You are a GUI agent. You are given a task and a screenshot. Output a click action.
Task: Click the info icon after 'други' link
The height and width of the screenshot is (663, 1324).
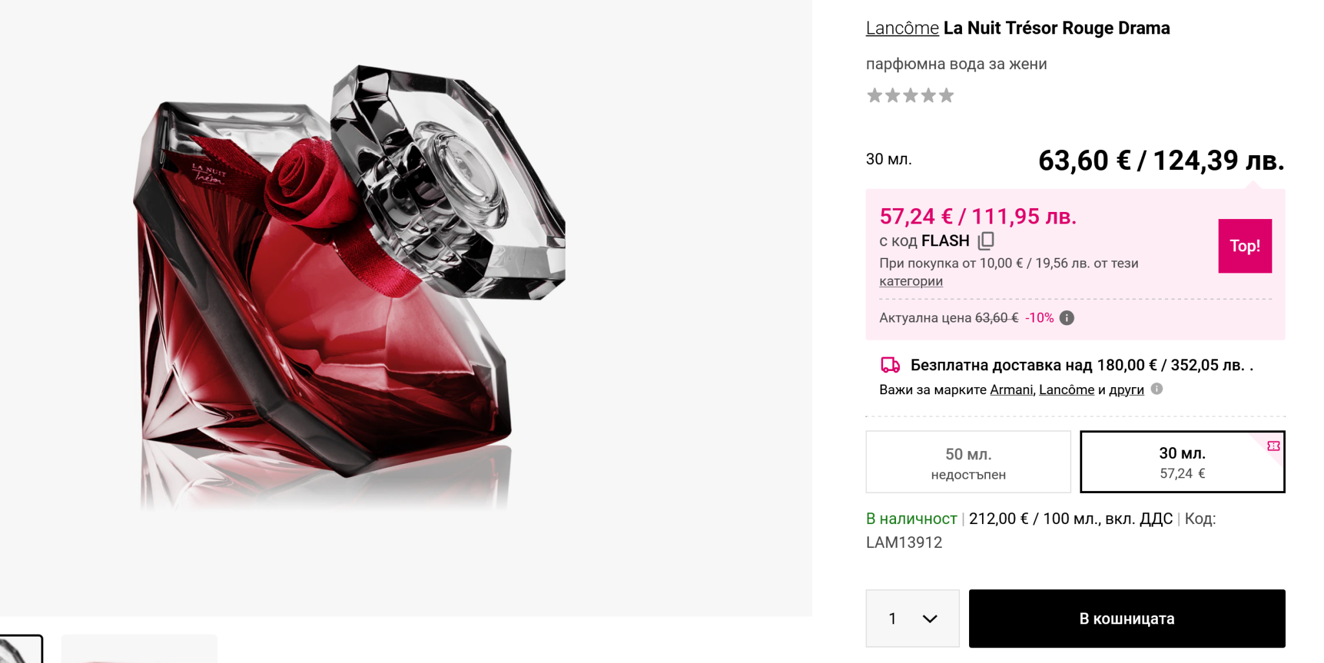1157,389
